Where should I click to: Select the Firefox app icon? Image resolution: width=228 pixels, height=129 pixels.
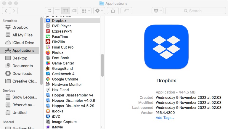pos(48,53)
